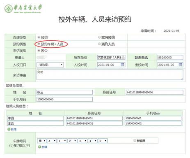
Task: Click driver ID field 440101199901010000
Action: (154, 92)
